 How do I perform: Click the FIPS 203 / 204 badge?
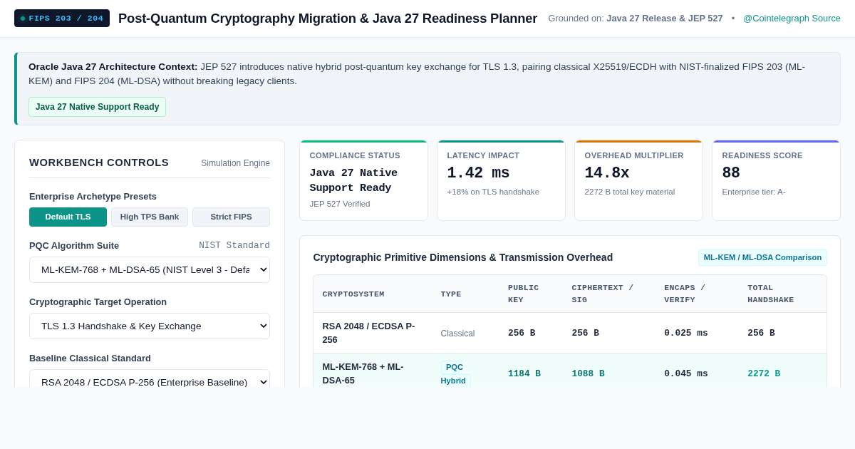(x=62, y=19)
